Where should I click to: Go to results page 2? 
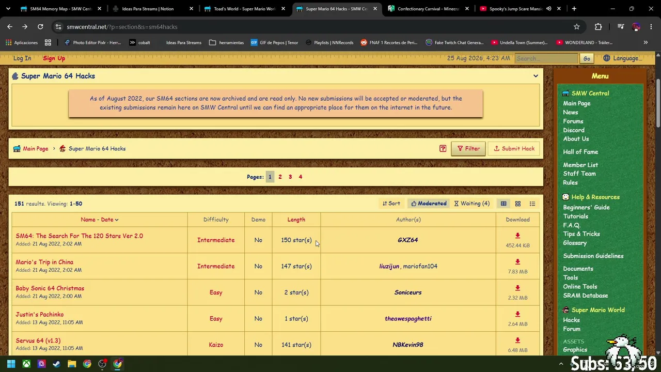[280, 177]
